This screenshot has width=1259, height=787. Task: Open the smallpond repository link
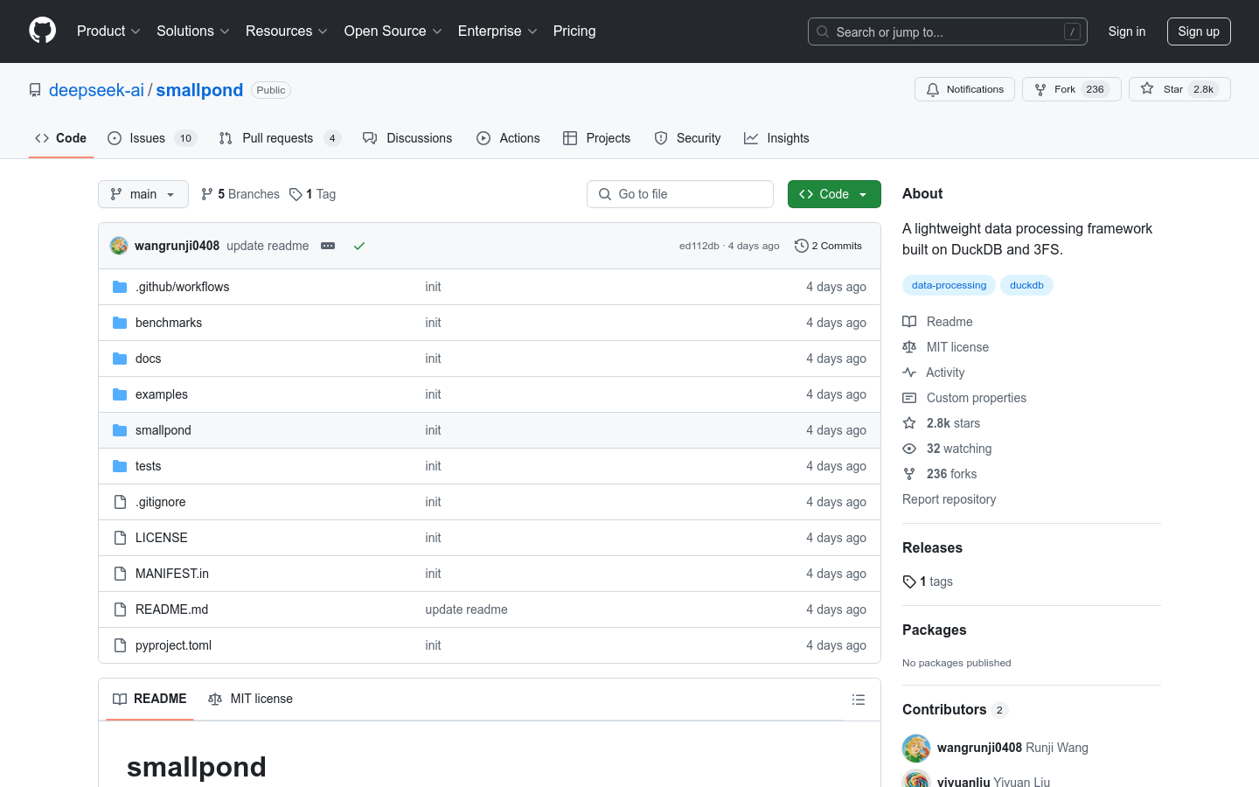click(x=199, y=90)
